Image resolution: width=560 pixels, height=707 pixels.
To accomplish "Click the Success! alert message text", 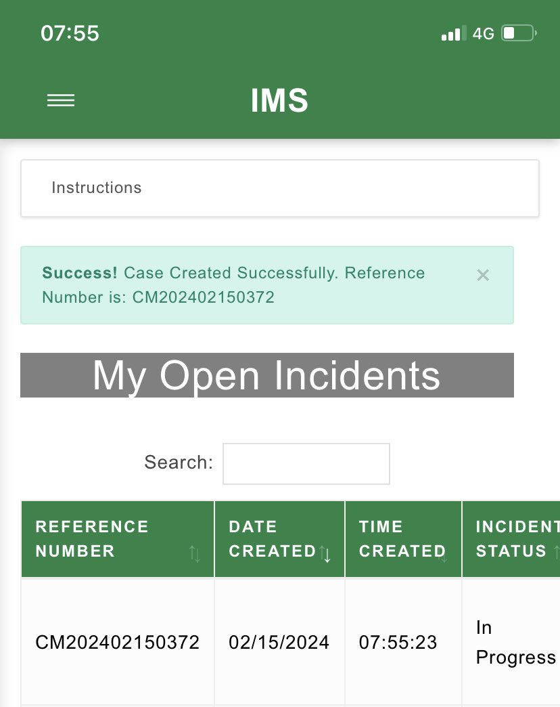I will 233,285.
